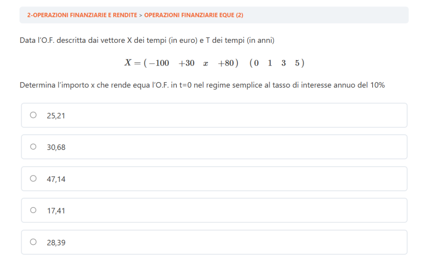Pick the radio button next to 47,14
The height and width of the screenshot is (264, 434).
click(33, 178)
